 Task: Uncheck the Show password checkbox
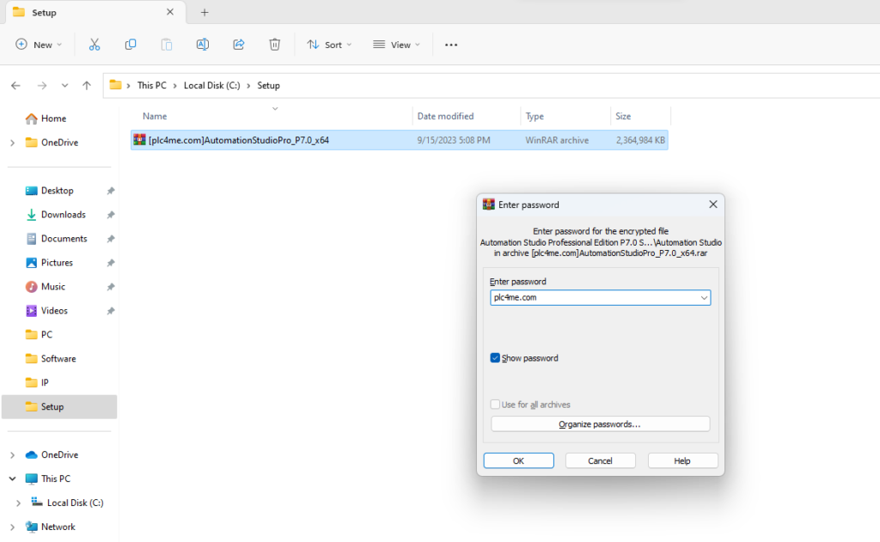click(495, 358)
